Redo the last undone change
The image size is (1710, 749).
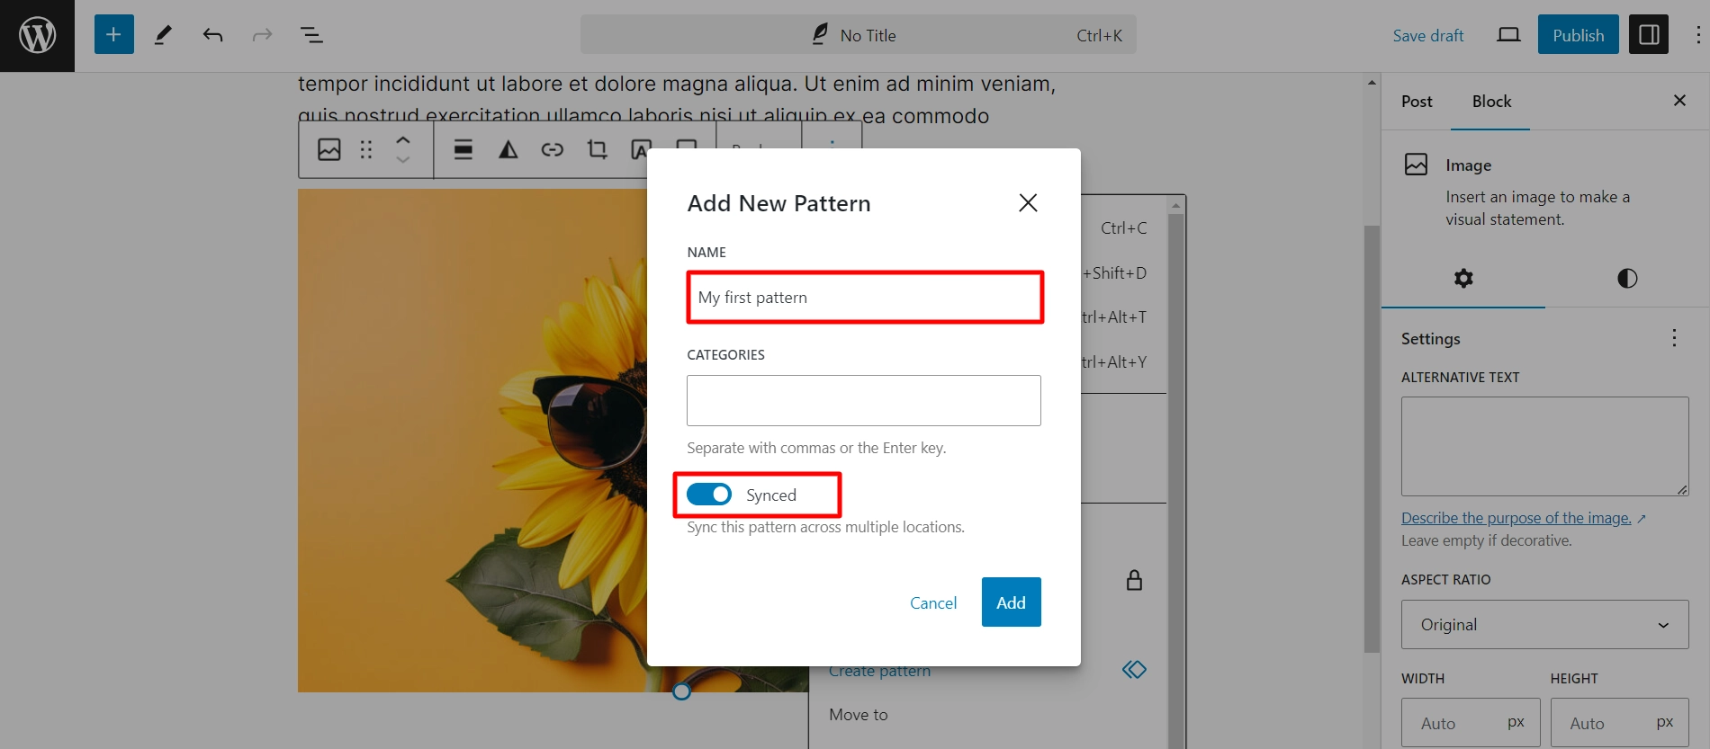click(x=262, y=35)
